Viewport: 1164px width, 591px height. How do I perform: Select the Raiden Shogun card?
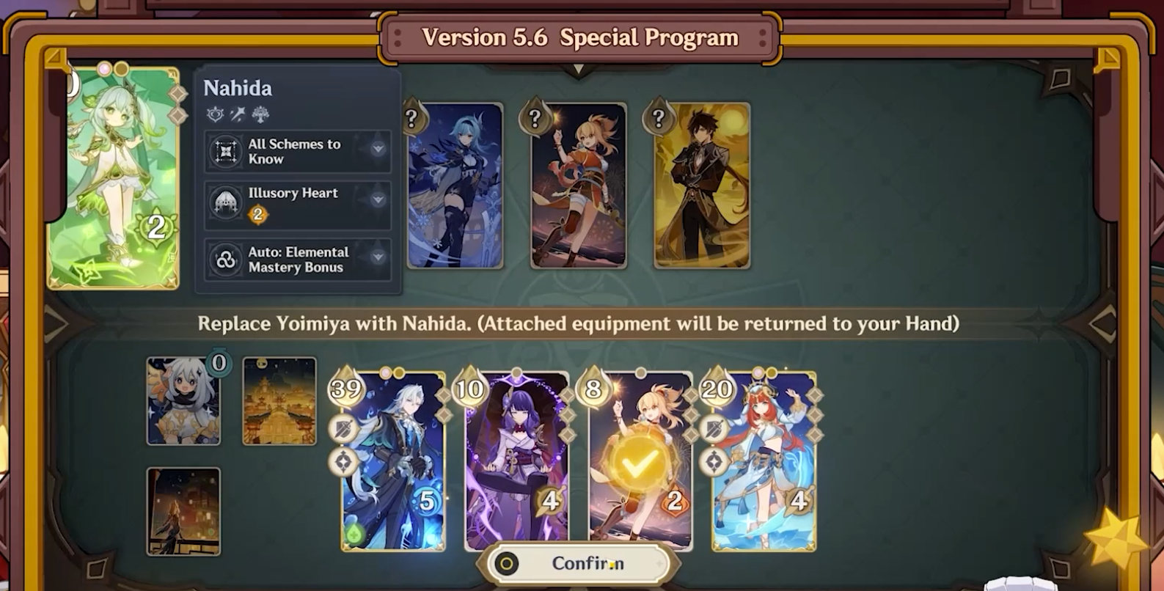tap(517, 460)
